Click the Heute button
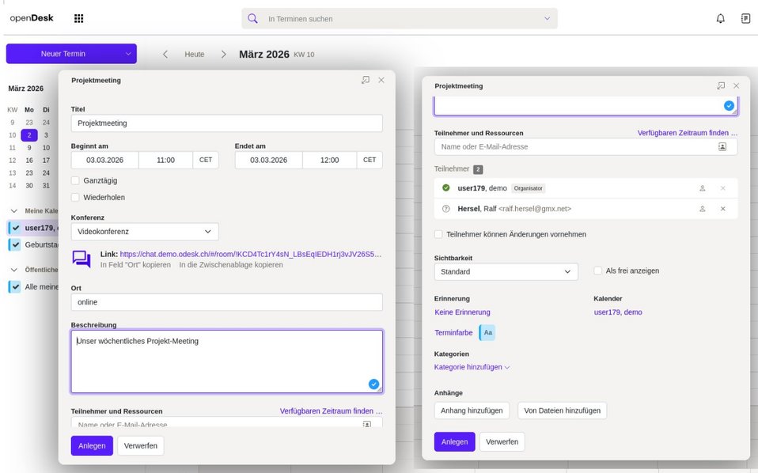758x473 pixels. [x=194, y=55]
